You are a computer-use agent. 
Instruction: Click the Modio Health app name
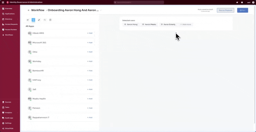[x=39, y=99]
